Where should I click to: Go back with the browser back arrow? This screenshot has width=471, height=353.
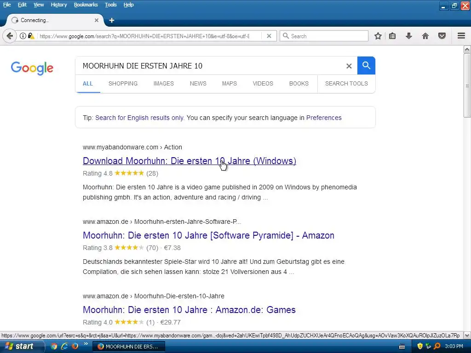coord(10,36)
